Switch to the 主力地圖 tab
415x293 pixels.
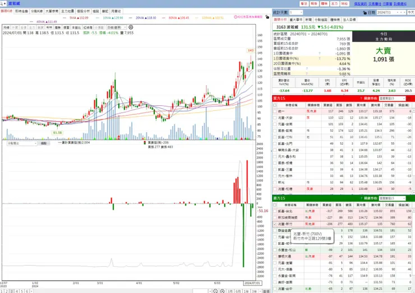[68, 11]
